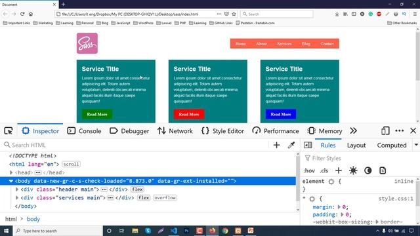This screenshot has width=420, height=236.
Task: Open File Explorer from taskbar
Action: [135, 231]
